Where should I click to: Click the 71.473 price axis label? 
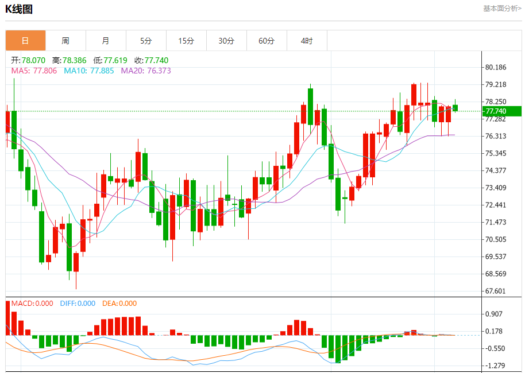coord(496,222)
